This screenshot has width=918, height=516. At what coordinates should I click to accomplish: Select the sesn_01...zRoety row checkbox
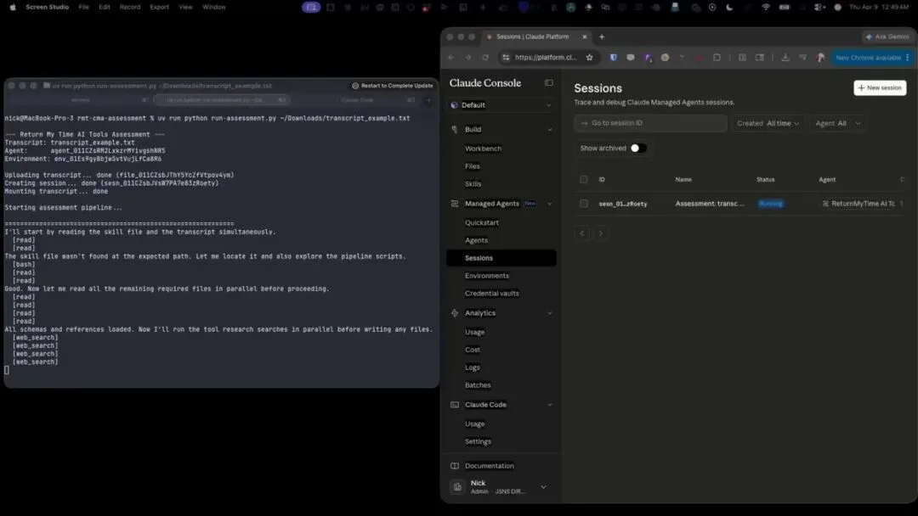583,204
